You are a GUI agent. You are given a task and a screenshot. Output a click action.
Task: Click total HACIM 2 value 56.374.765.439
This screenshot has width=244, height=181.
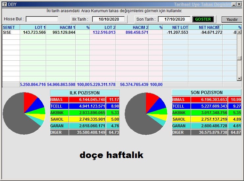pos(134,85)
